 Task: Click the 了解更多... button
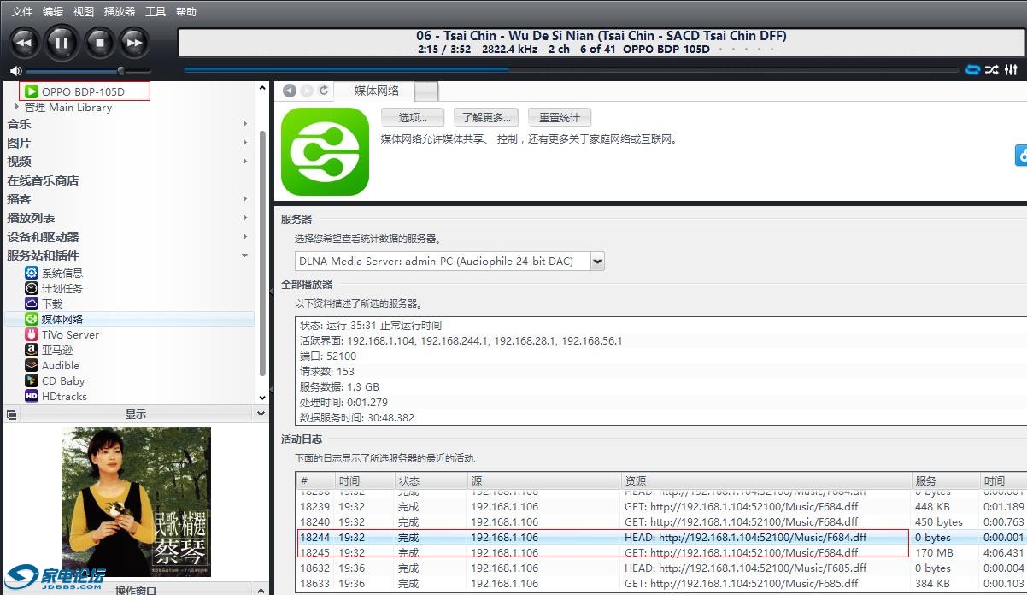pos(486,118)
